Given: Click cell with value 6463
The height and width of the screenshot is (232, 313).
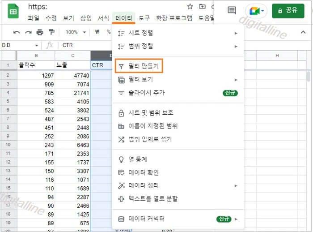Looking at the screenshot, I should [73, 145].
